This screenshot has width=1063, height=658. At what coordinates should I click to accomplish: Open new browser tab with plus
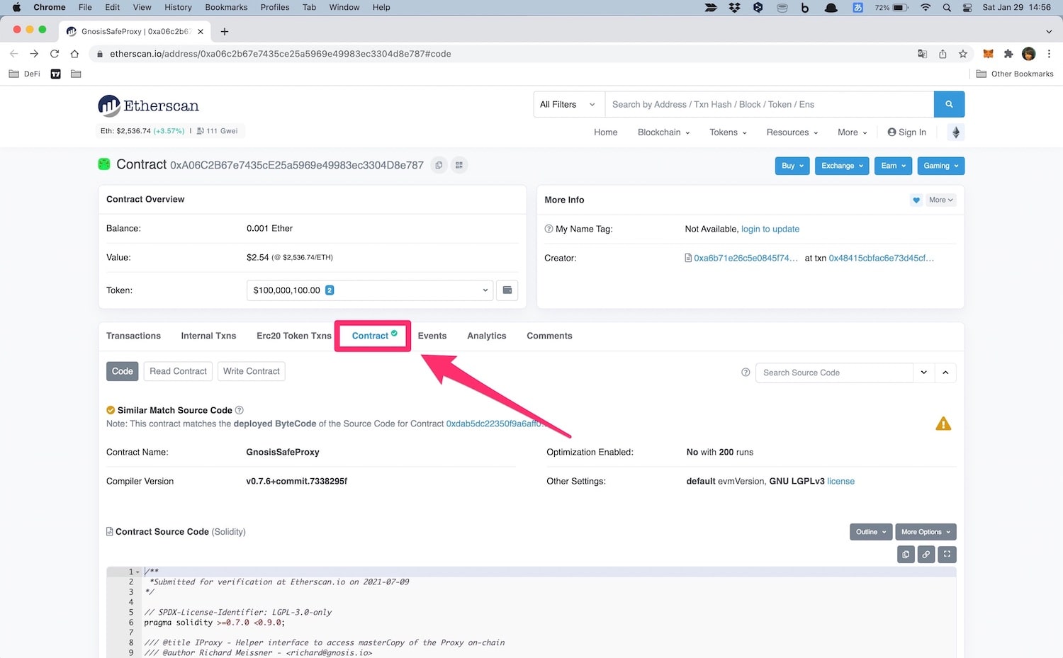pyautogui.click(x=225, y=31)
